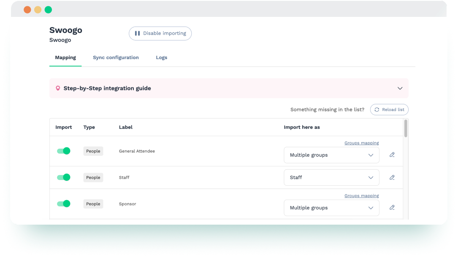The width and height of the screenshot is (458, 258).
Task: Open the Sponsor Multiple groups dropdown
Action: pos(331,208)
